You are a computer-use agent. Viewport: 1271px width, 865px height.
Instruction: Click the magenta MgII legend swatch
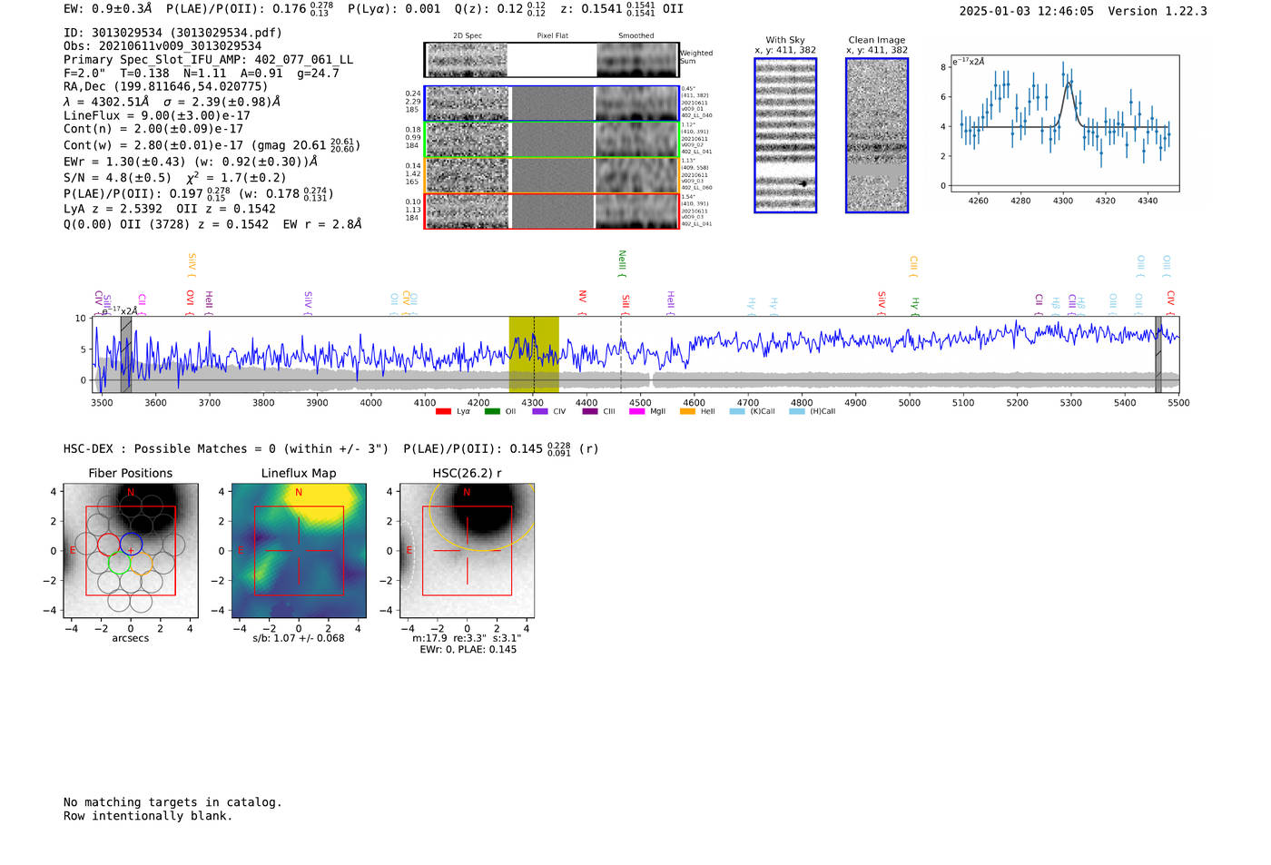pyautogui.click(x=636, y=411)
